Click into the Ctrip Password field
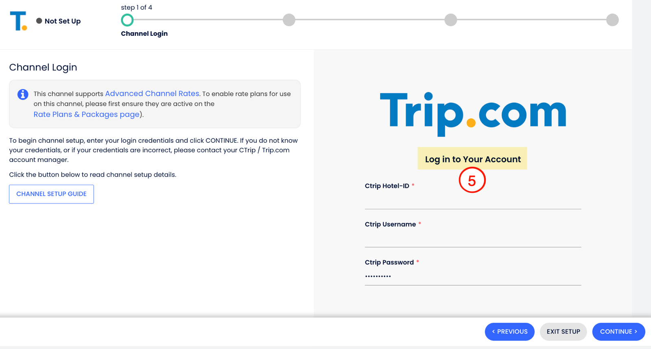Viewport: 651px width, 349px height. coord(473,277)
